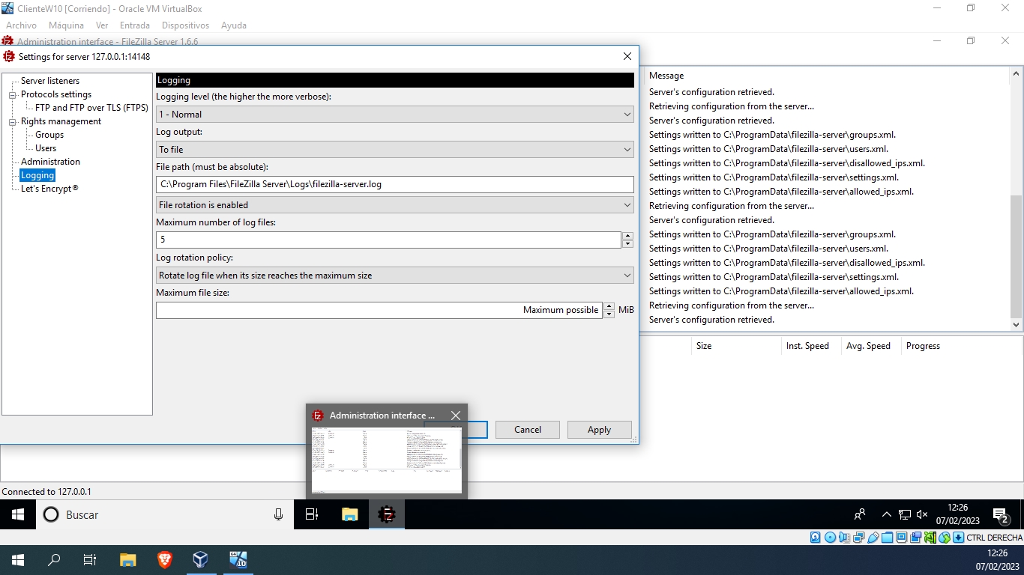Open the Máquina menu
This screenshot has width=1024, height=575.
point(66,25)
